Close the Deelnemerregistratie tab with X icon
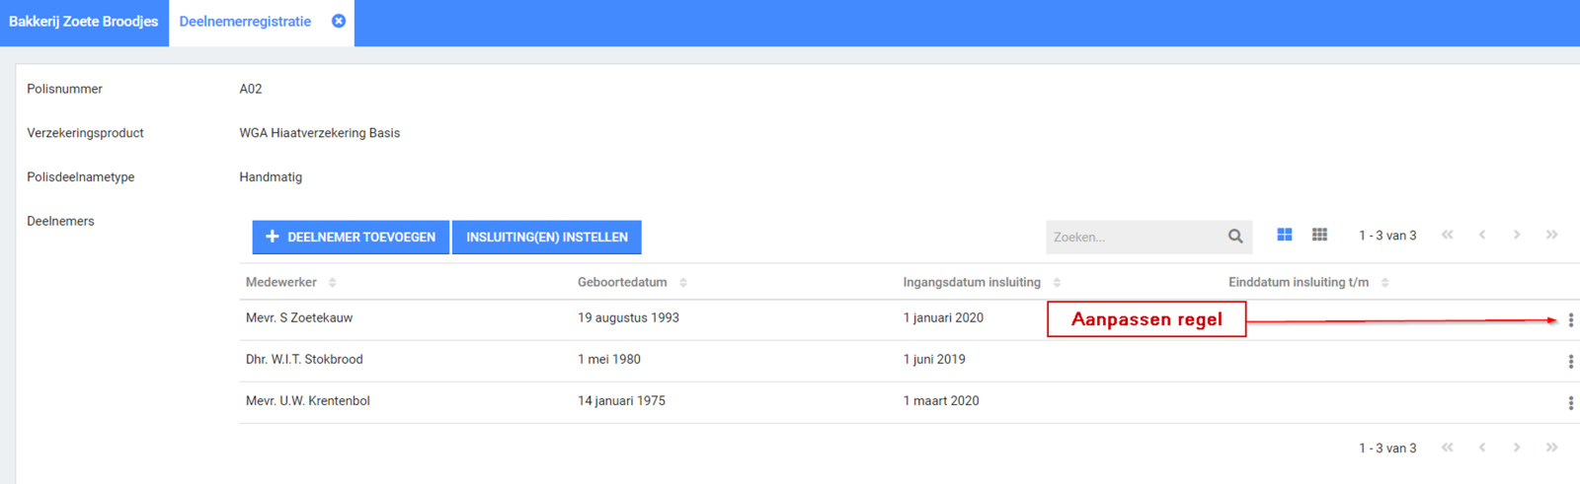Viewport: 1580px width, 484px height. pos(339,22)
